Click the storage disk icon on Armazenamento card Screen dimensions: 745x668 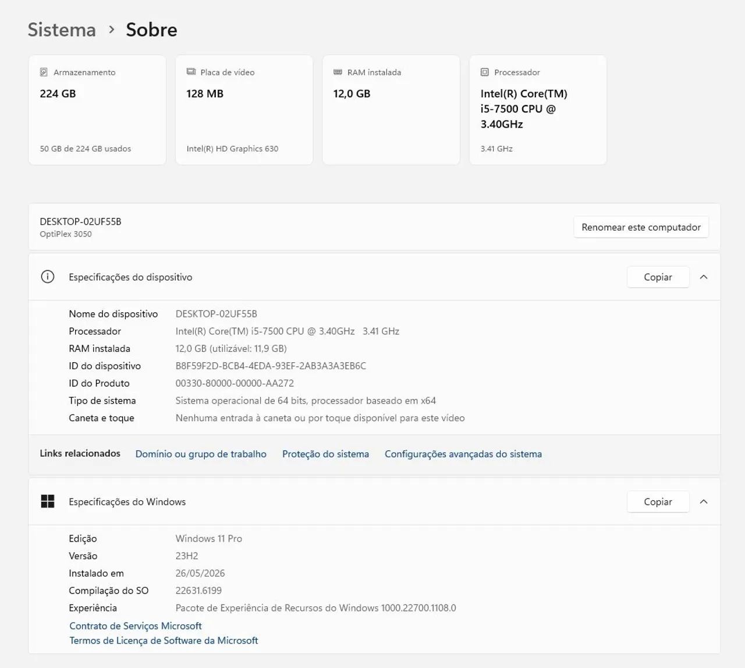click(x=44, y=72)
